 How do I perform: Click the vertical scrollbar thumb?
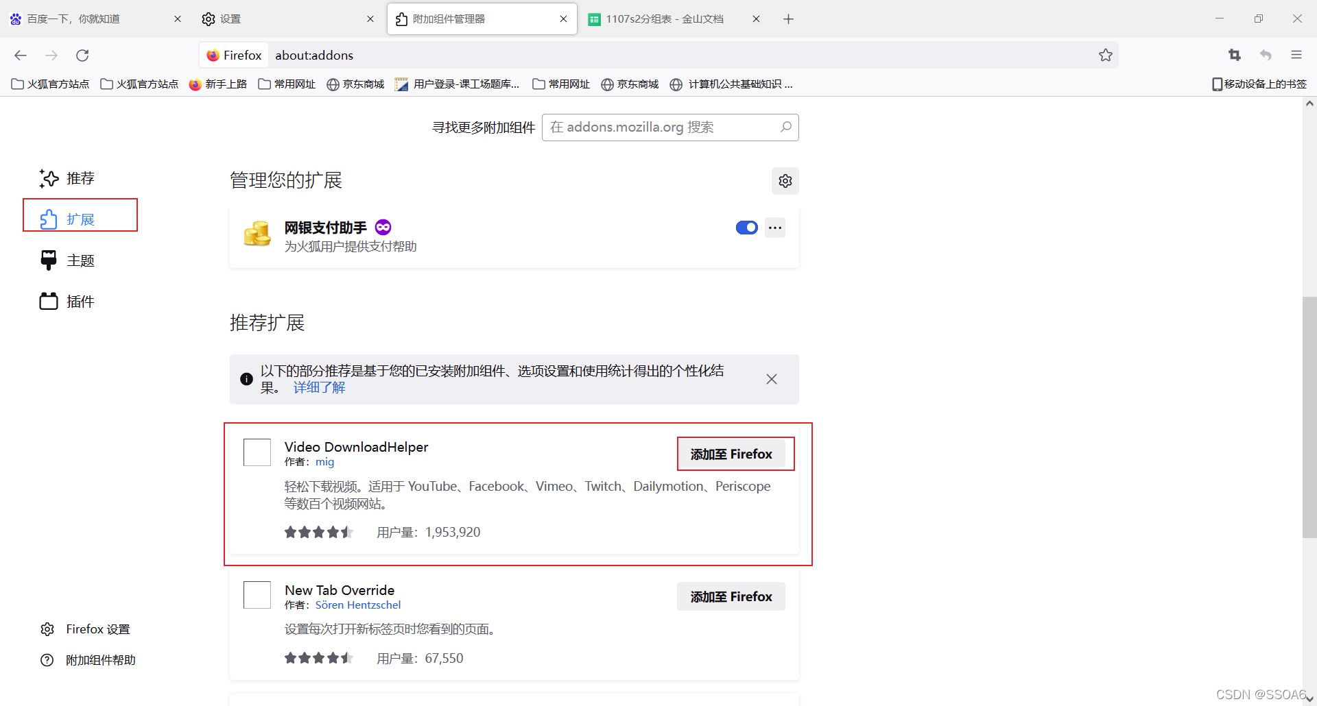point(1309,417)
